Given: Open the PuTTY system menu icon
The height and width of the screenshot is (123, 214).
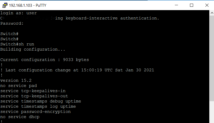Looking at the screenshot, I should (5, 5).
